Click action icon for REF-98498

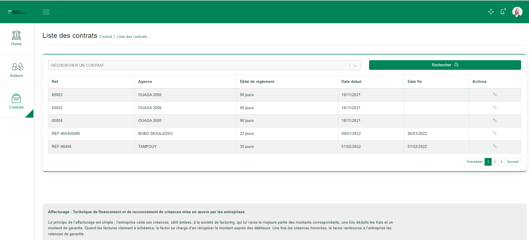click(x=495, y=146)
